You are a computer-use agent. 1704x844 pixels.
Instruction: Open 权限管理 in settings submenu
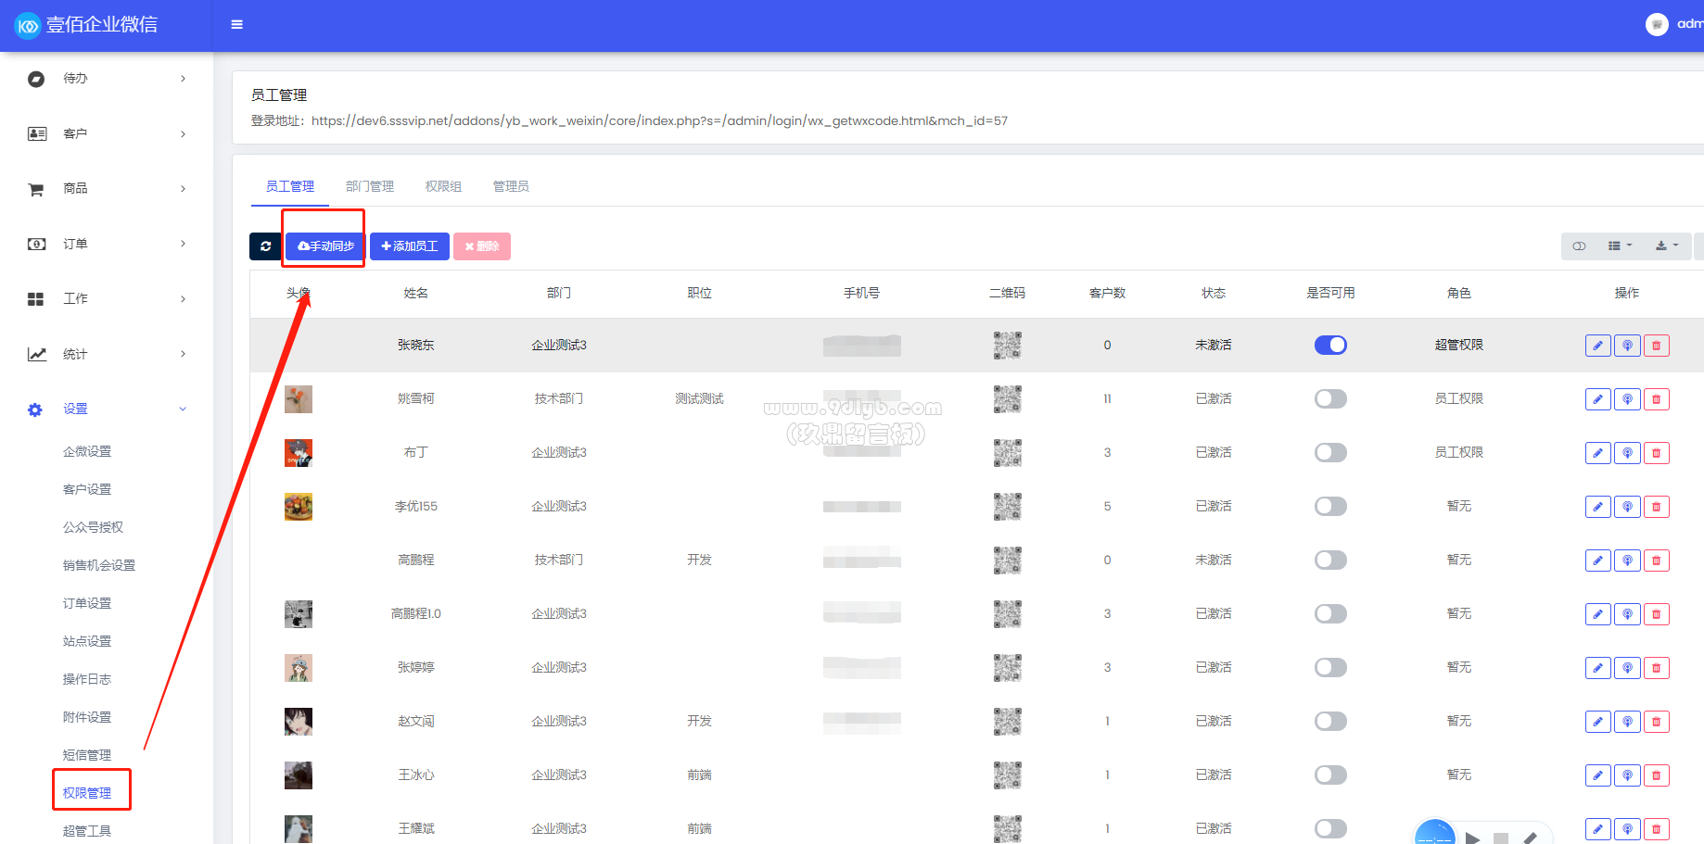point(87,793)
